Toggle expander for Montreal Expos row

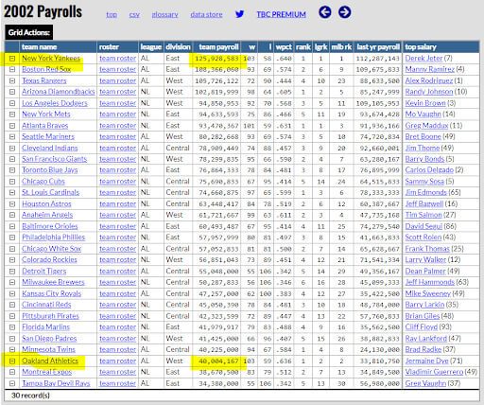12,372
